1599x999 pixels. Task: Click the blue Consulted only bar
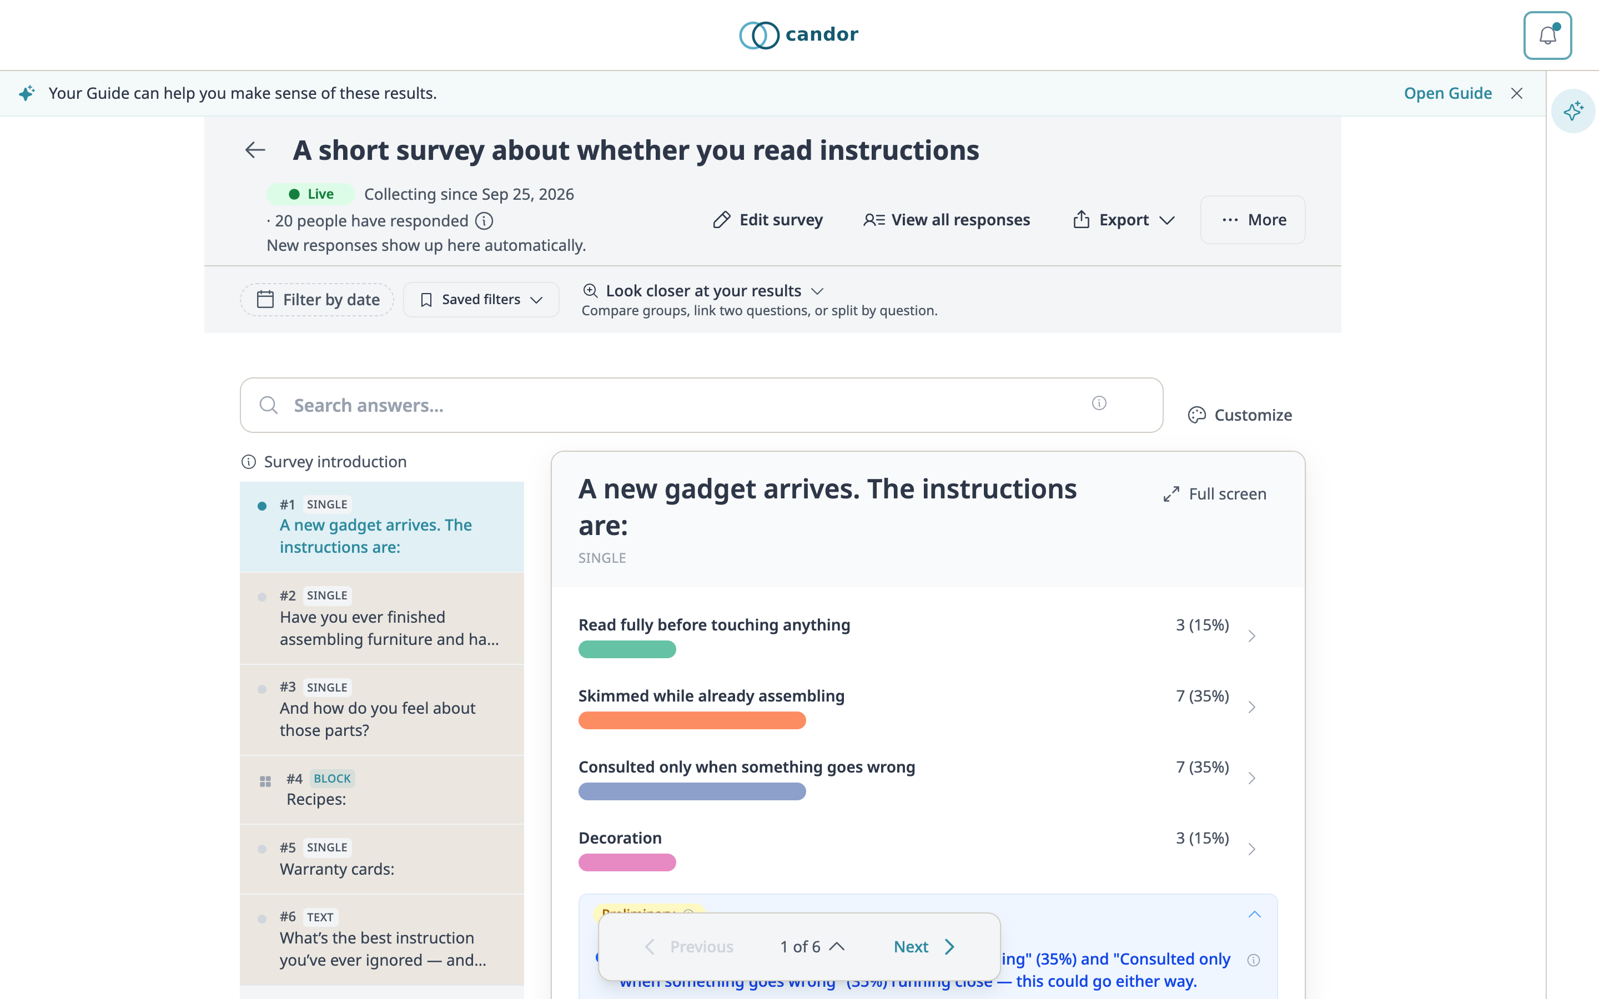(x=692, y=791)
